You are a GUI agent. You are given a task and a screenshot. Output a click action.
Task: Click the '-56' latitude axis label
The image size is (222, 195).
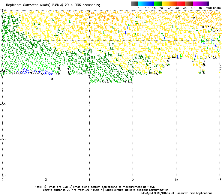[3, 104]
